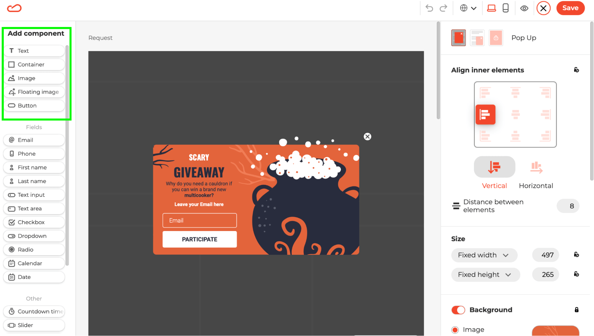Add the Checkbox field
Screen dimensions: 594x336
tap(34, 222)
